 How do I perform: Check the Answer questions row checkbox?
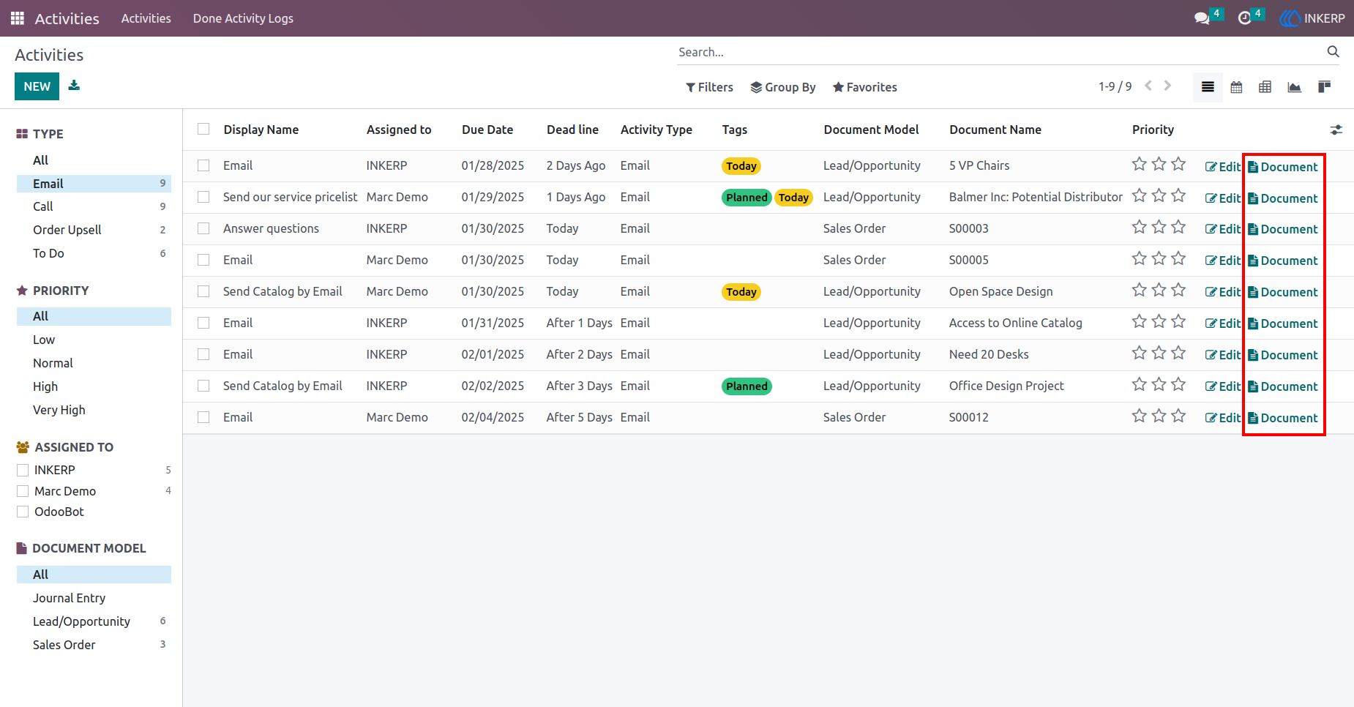click(x=203, y=228)
